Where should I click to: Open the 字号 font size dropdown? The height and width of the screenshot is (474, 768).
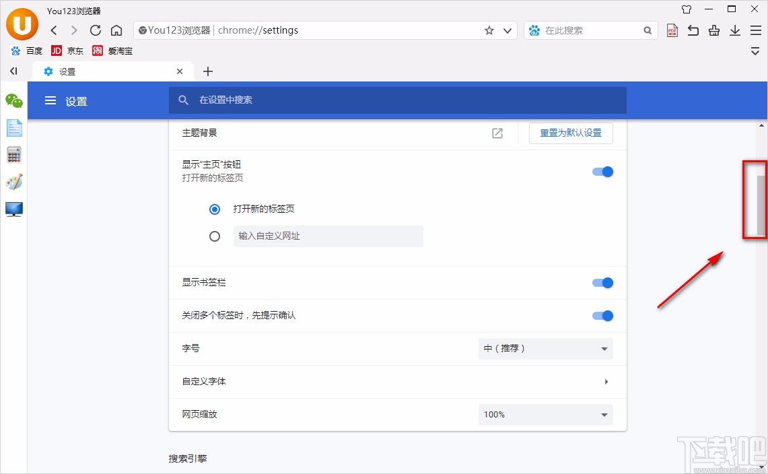pos(545,348)
